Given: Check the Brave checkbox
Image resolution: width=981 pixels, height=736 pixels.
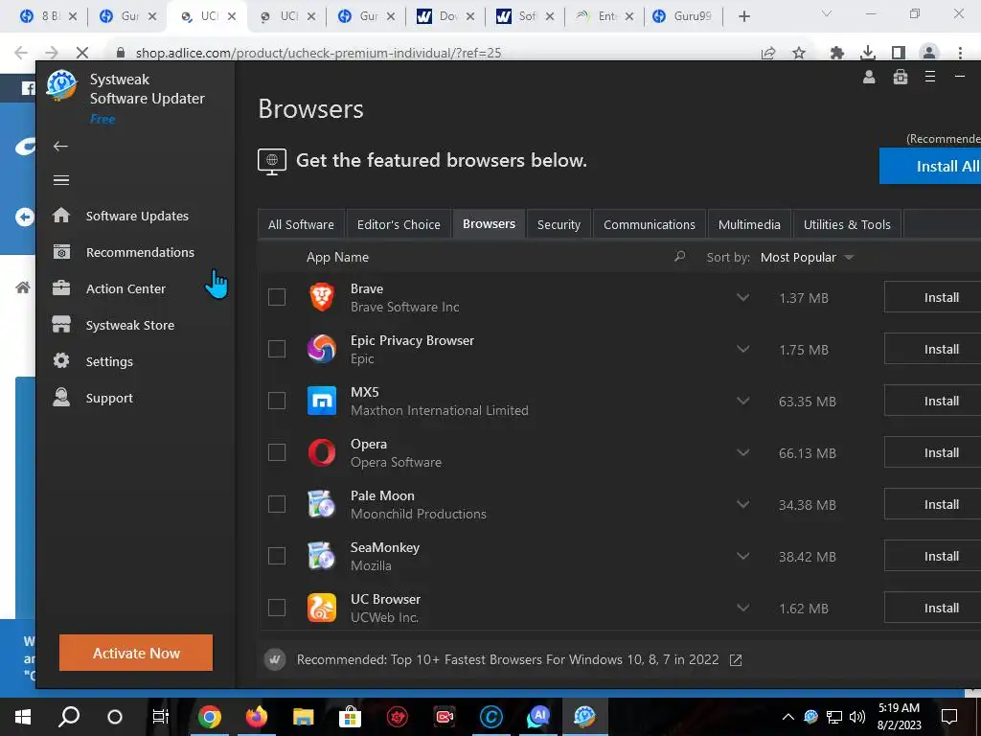Looking at the screenshot, I should [277, 297].
